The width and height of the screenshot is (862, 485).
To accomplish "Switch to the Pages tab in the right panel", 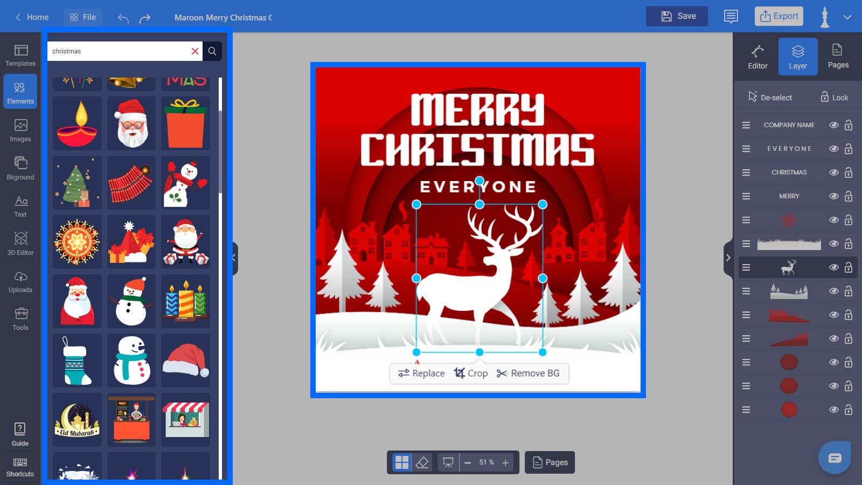I will point(838,56).
